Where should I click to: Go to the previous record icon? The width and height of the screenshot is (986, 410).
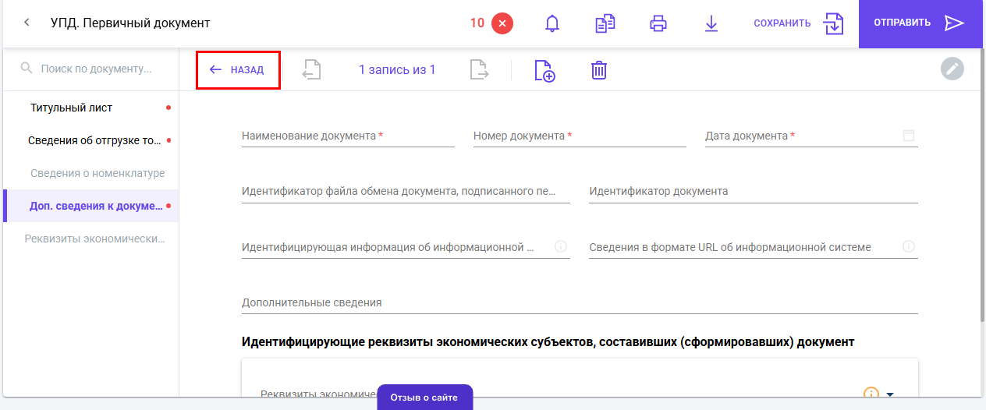pos(311,70)
